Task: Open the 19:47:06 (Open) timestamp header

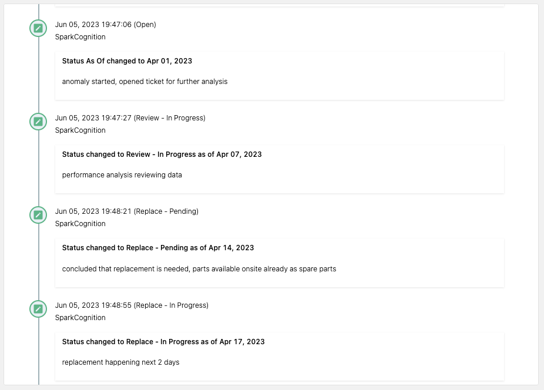Action: (x=106, y=25)
